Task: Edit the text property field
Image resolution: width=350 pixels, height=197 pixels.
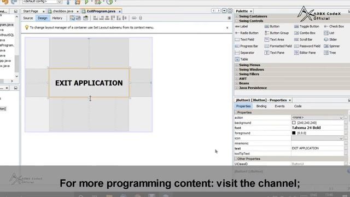Action: pos(317,148)
